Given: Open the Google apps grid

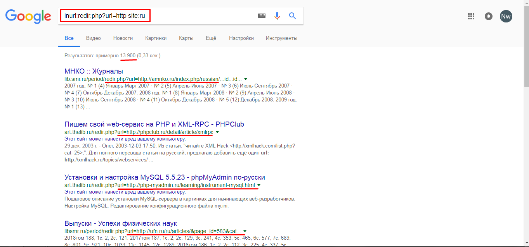Looking at the screenshot, I should click(x=471, y=16).
